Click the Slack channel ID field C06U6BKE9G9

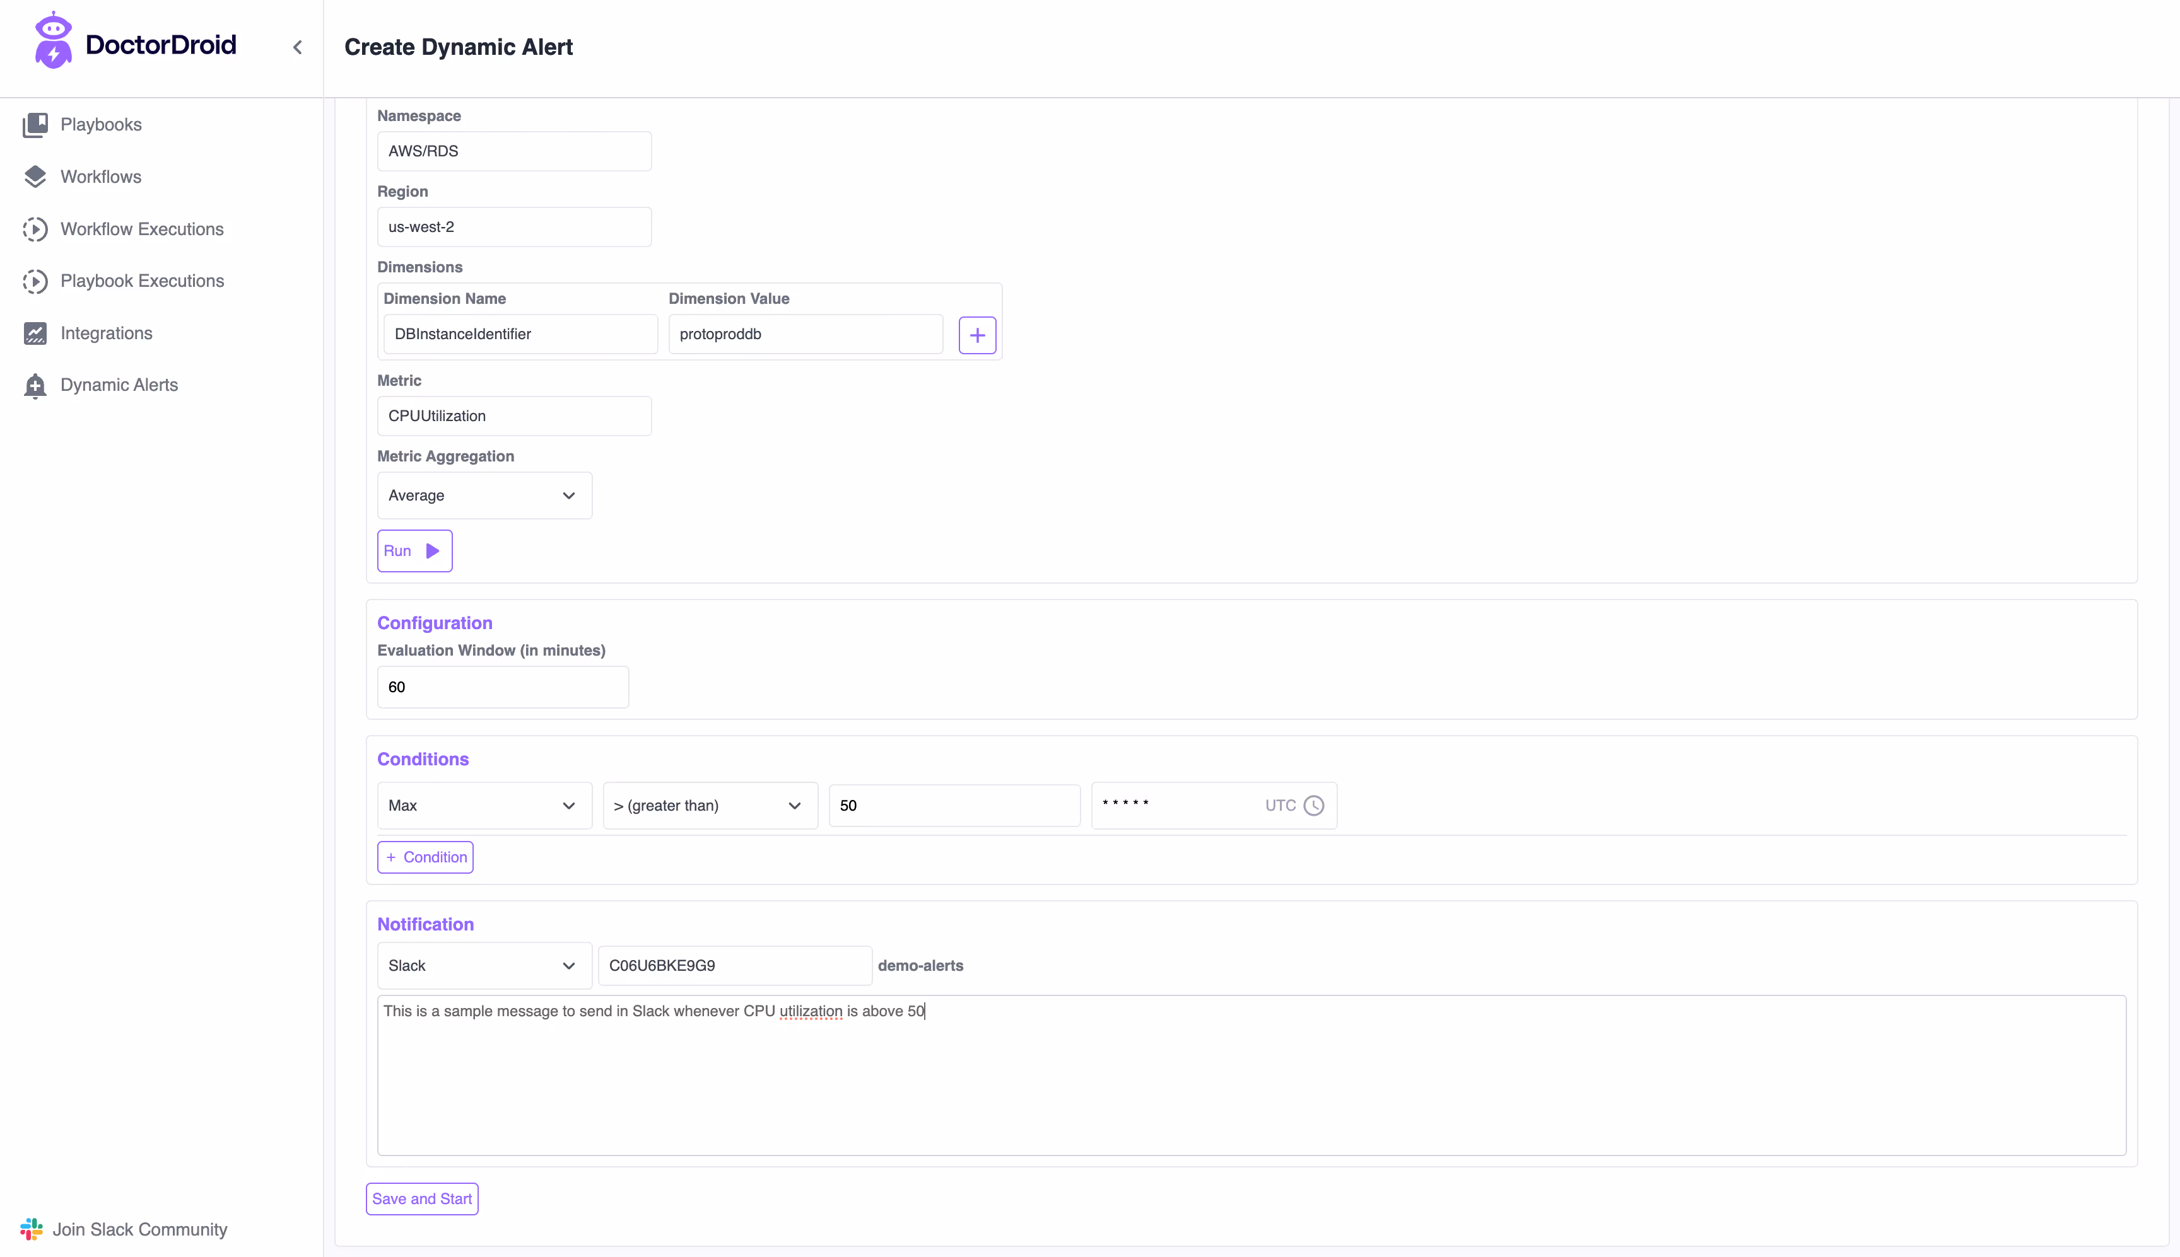tap(735, 965)
